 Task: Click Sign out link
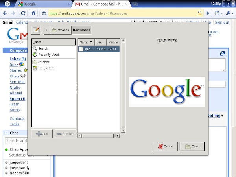coord(222,22)
